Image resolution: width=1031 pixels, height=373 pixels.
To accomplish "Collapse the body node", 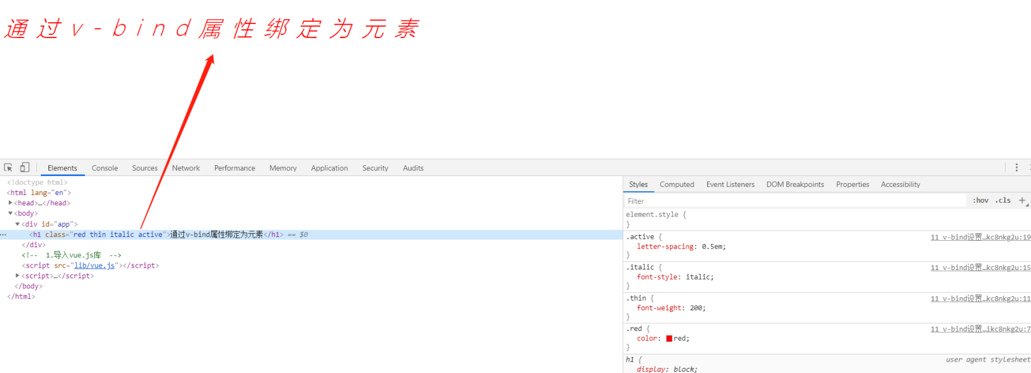I will point(10,214).
